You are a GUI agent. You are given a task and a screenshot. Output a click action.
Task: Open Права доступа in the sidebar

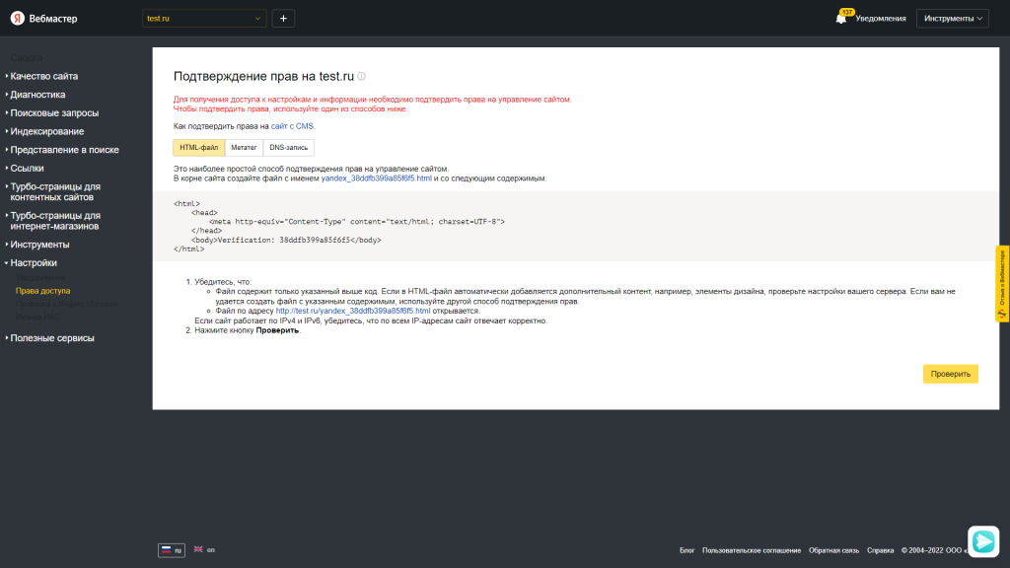point(42,291)
